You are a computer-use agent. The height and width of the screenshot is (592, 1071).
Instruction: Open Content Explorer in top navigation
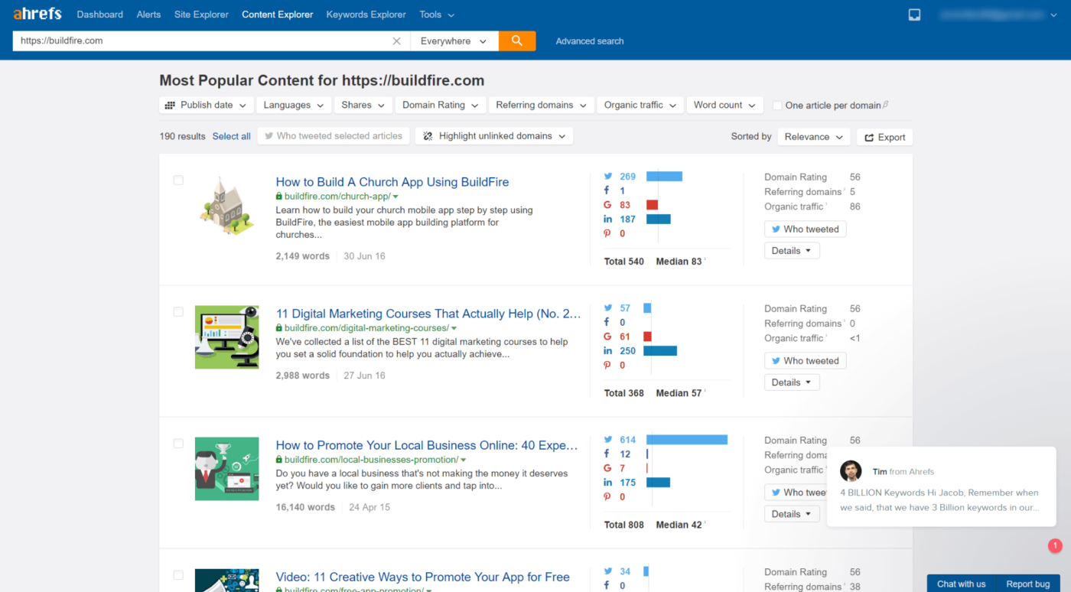tap(278, 15)
